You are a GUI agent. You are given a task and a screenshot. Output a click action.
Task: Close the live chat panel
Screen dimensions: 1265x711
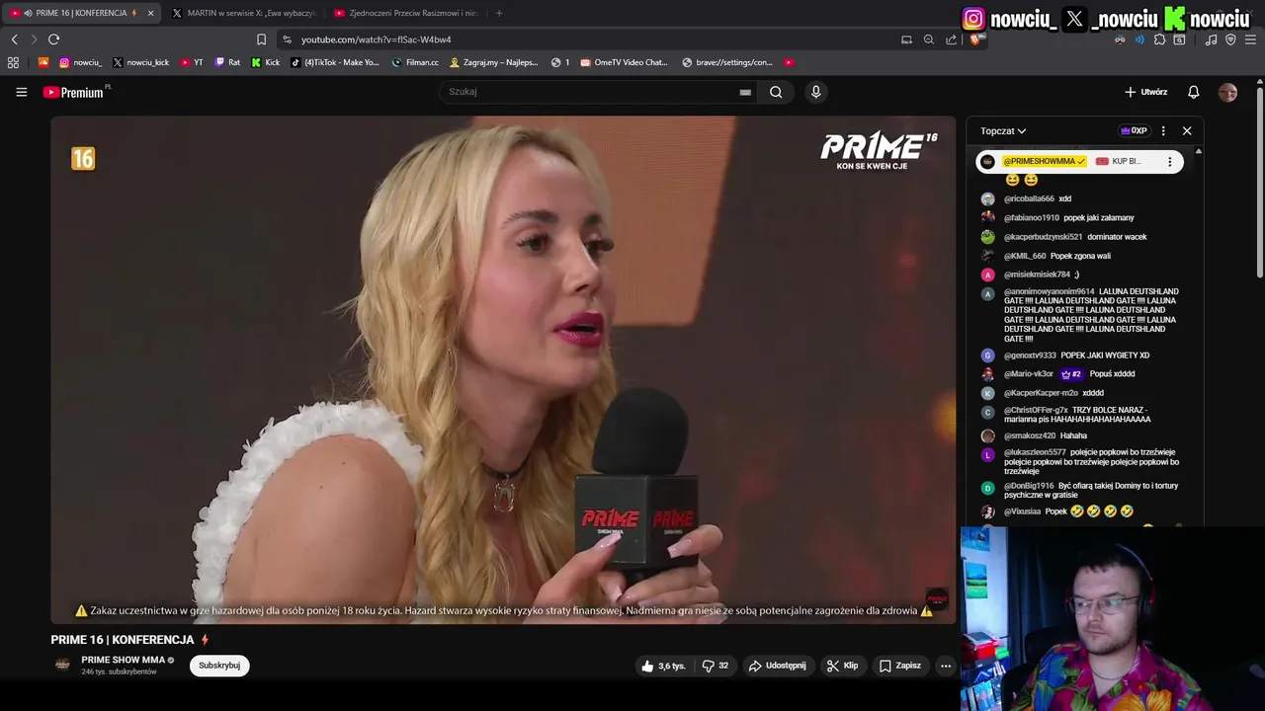pos(1187,130)
